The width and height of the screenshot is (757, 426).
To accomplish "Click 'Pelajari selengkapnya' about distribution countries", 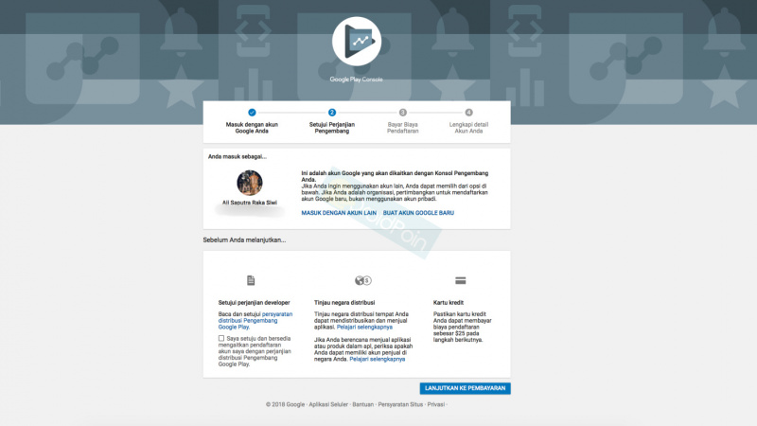I will point(364,327).
